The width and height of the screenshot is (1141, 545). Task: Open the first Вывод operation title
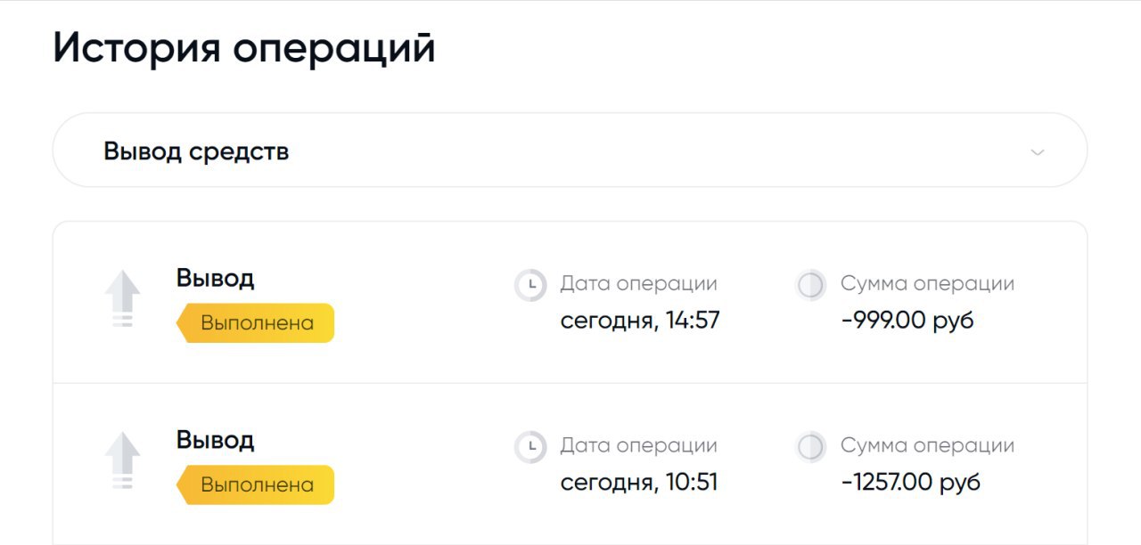pyautogui.click(x=215, y=278)
